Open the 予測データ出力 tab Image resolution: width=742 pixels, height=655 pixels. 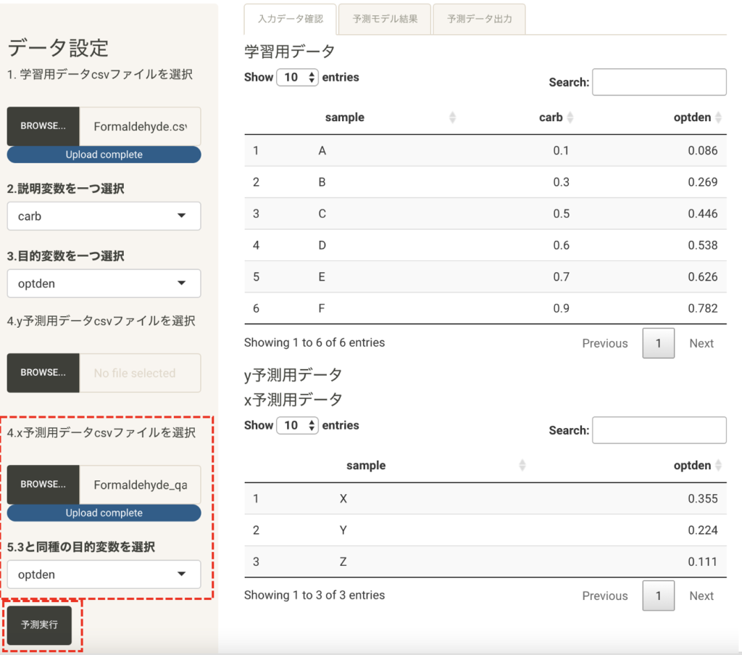(479, 20)
